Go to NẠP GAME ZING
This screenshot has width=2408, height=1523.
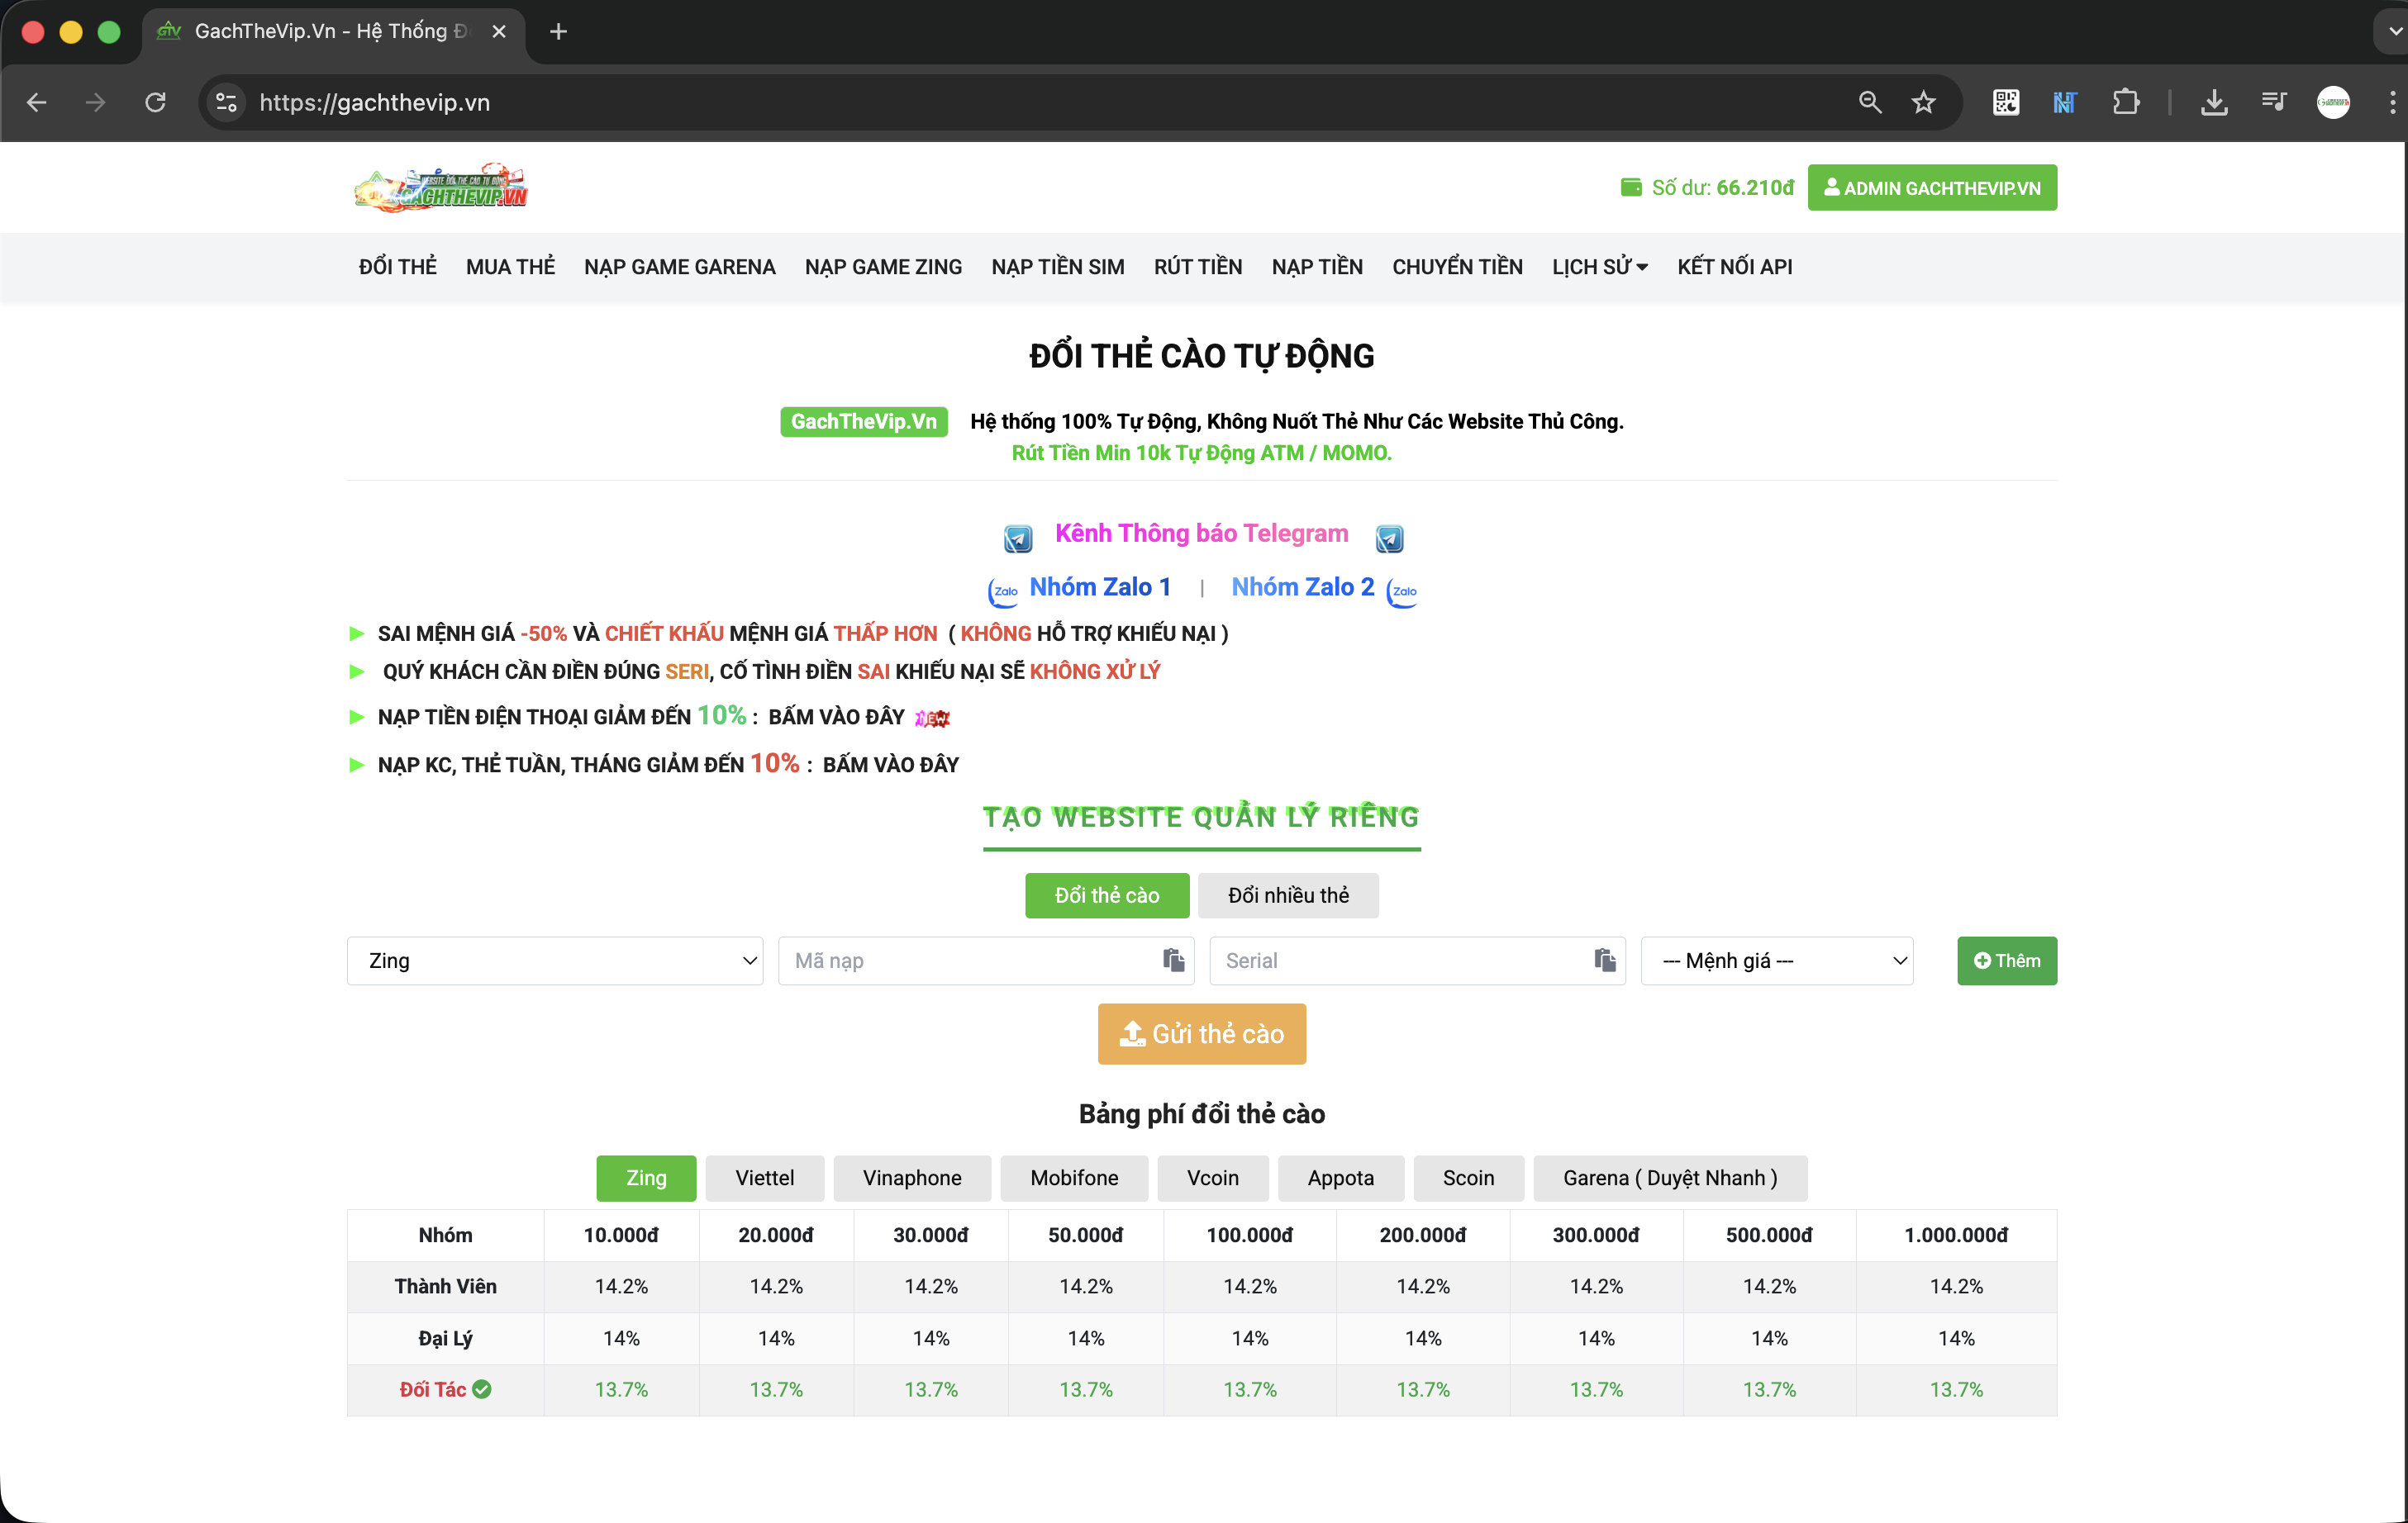884,267
